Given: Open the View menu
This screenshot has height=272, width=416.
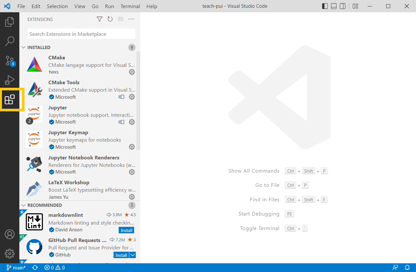Looking at the screenshot, I should [80, 6].
